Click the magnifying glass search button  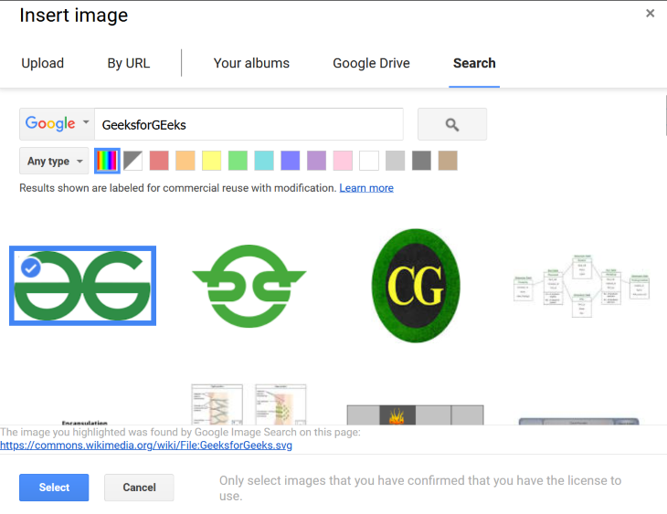[x=451, y=124]
